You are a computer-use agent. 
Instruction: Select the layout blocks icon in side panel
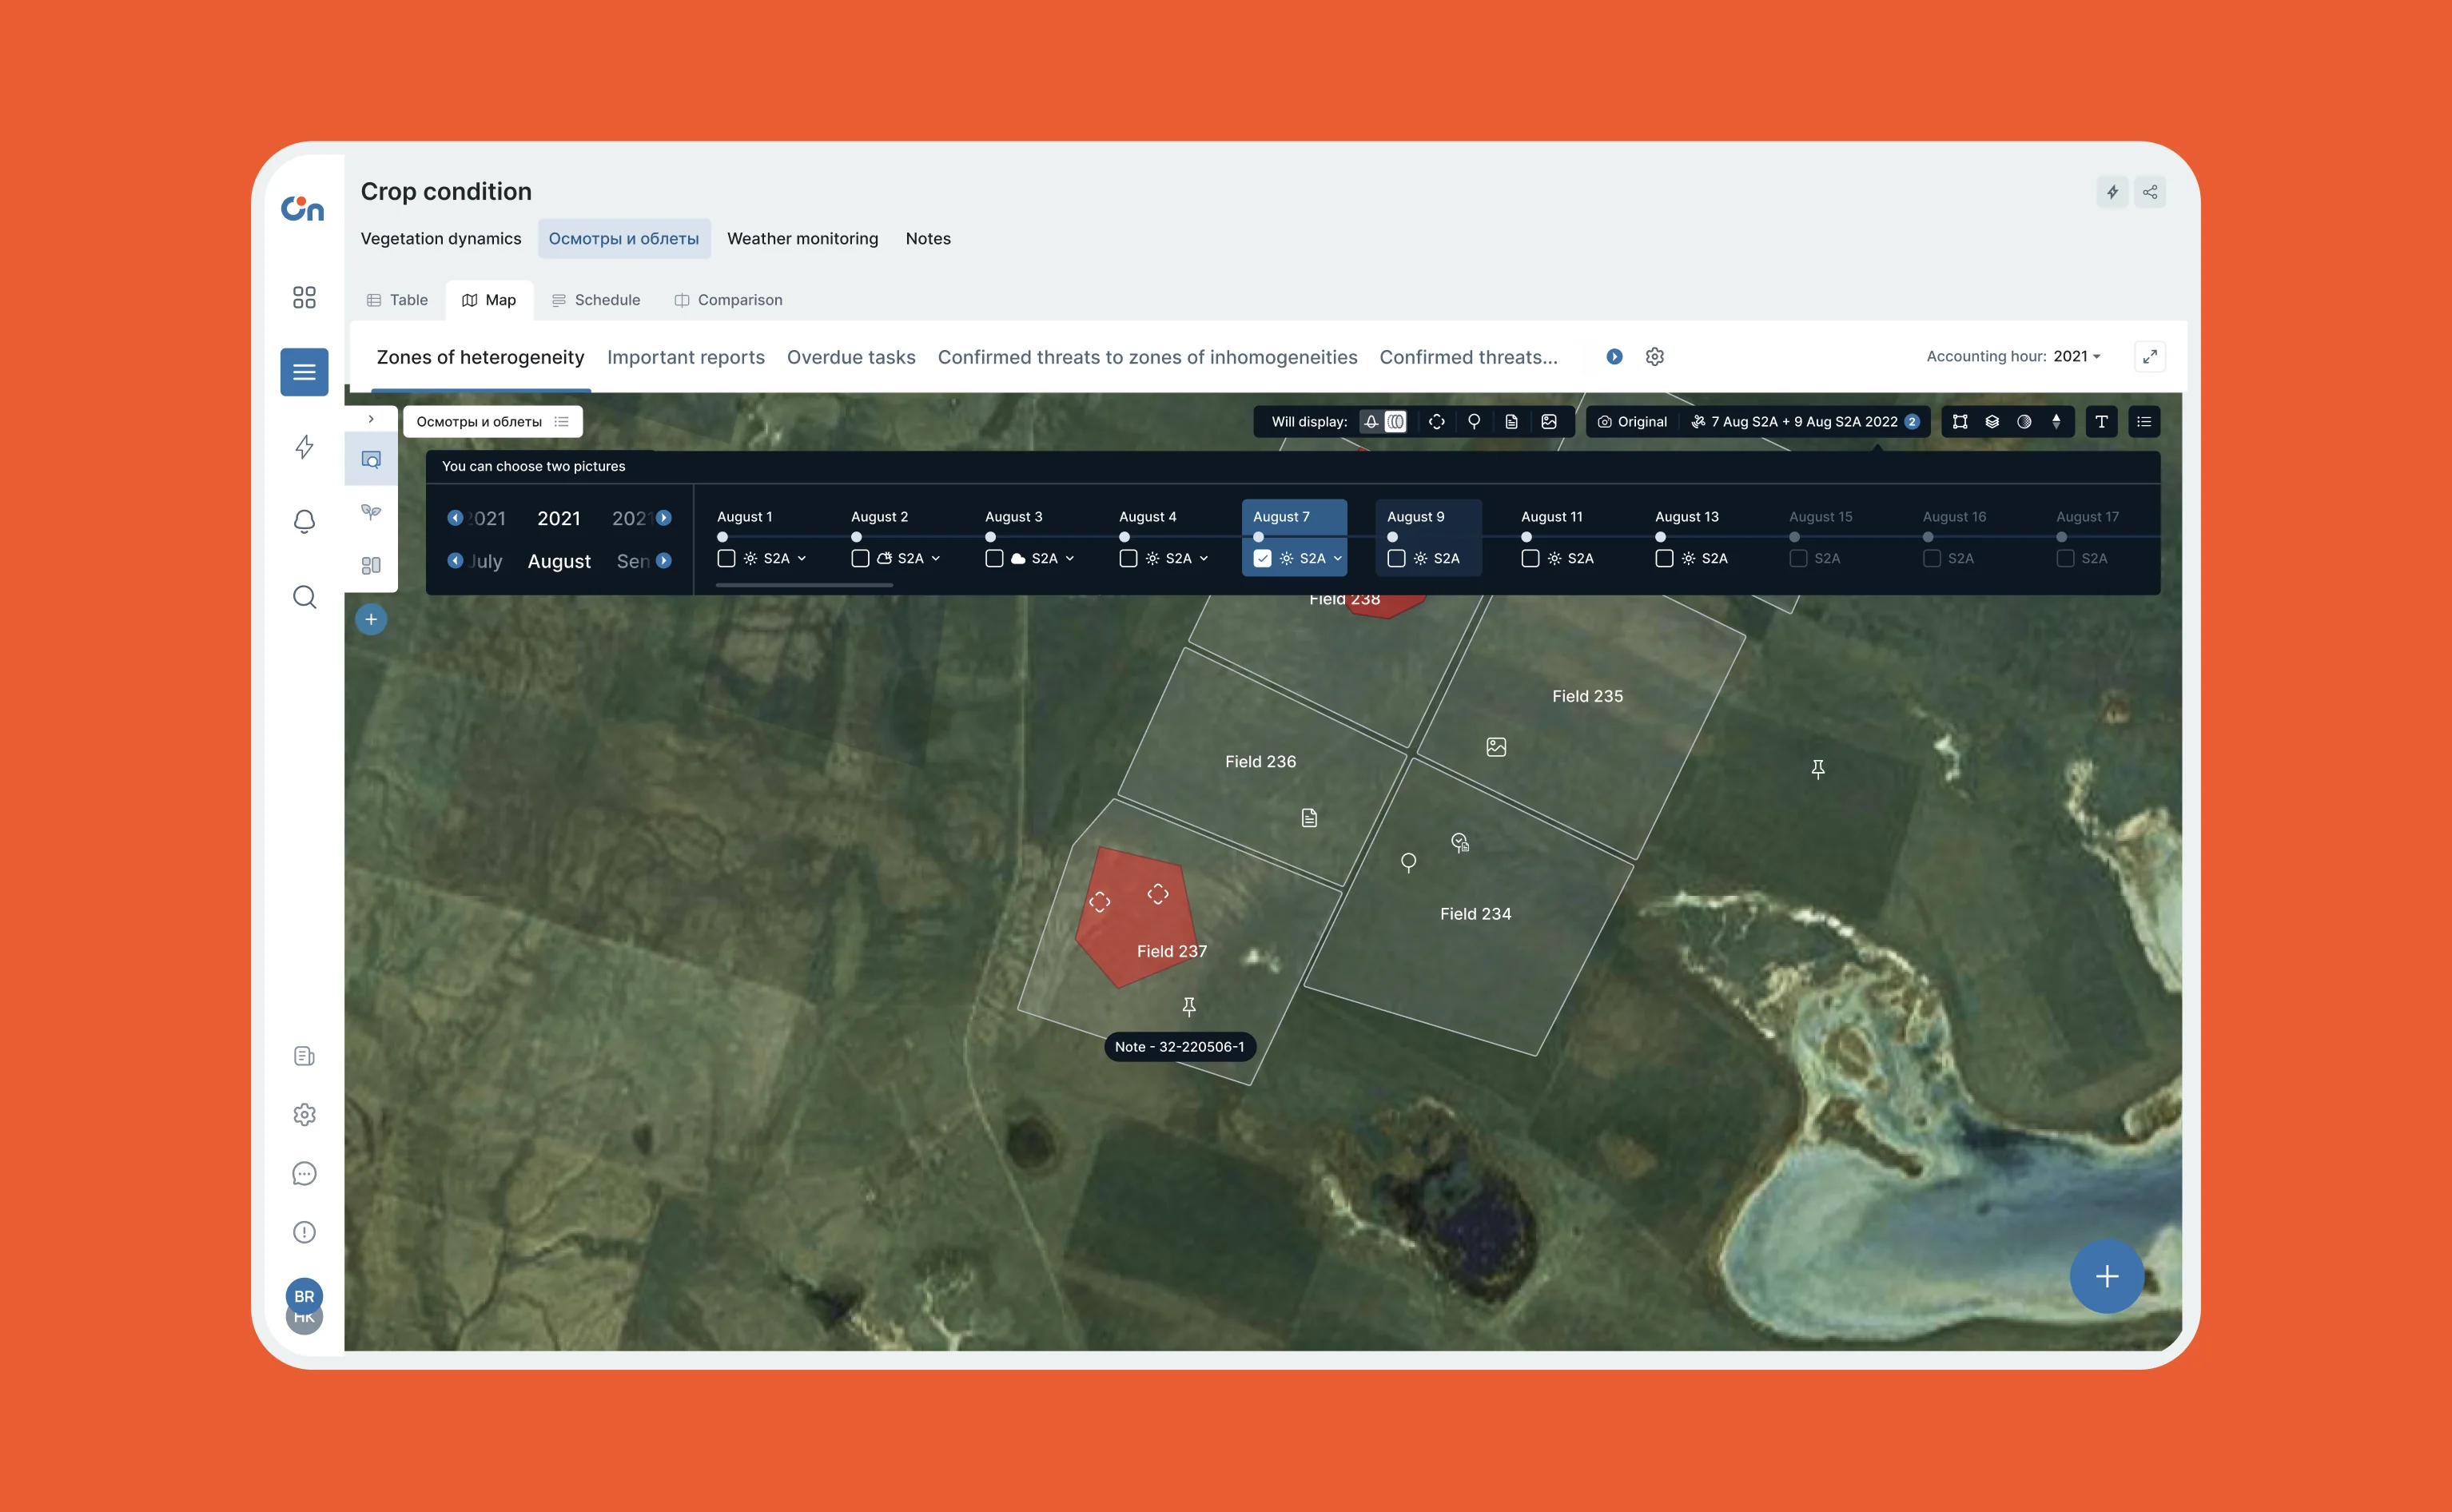pyautogui.click(x=371, y=565)
